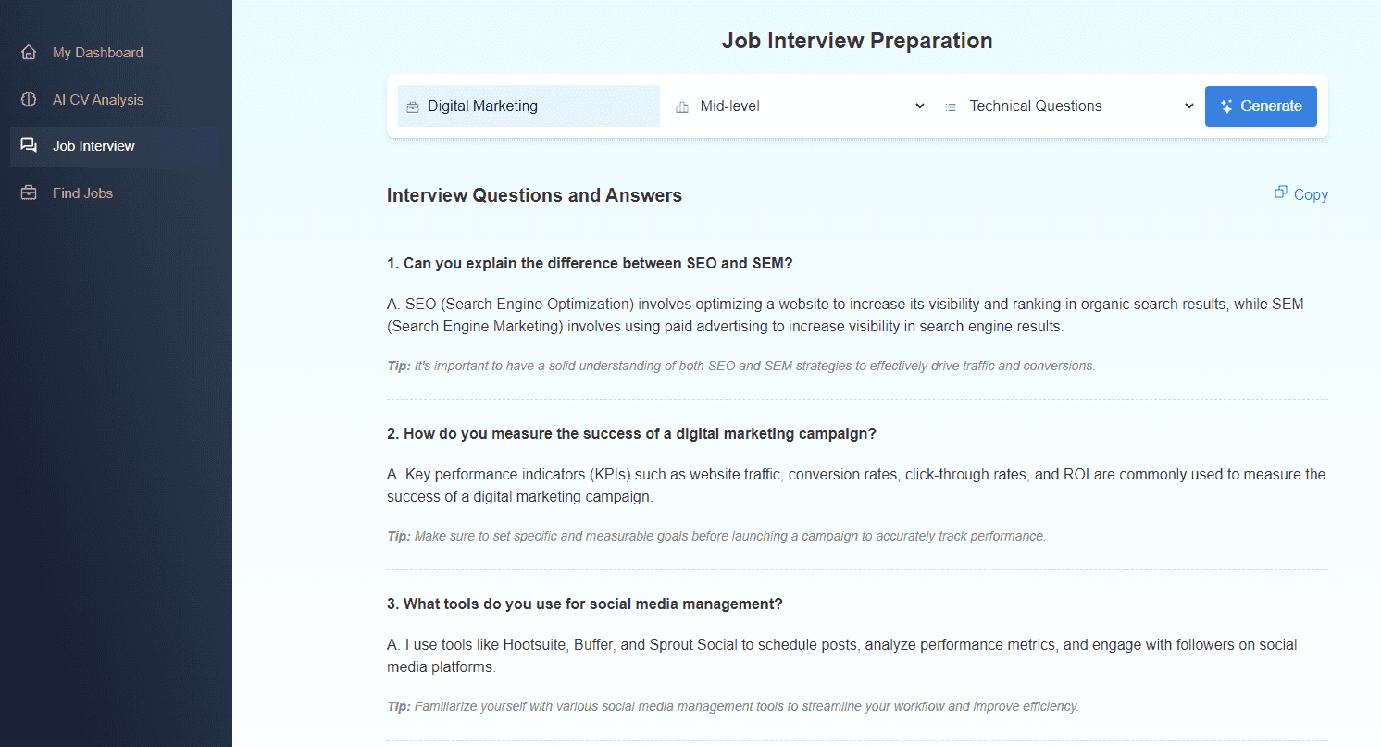Click the chat bubble icon for Job Interview
This screenshot has height=747, width=1381.
point(29,146)
